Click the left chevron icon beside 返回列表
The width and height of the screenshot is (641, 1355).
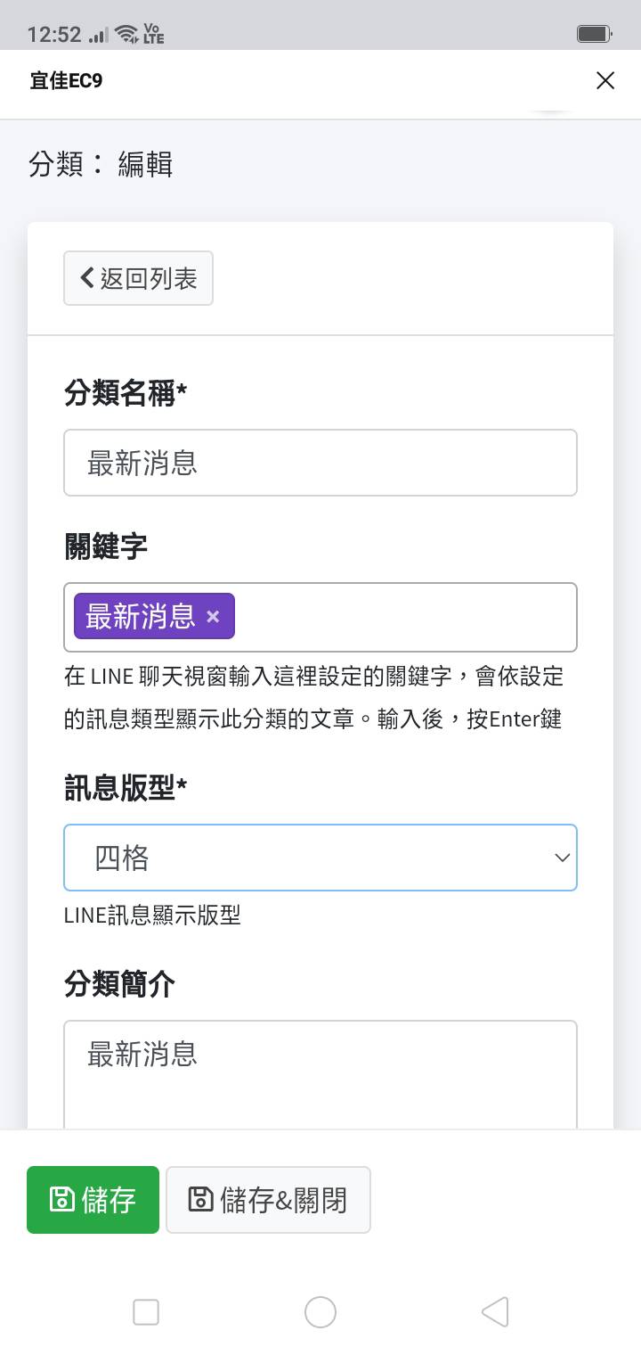pyautogui.click(x=87, y=278)
